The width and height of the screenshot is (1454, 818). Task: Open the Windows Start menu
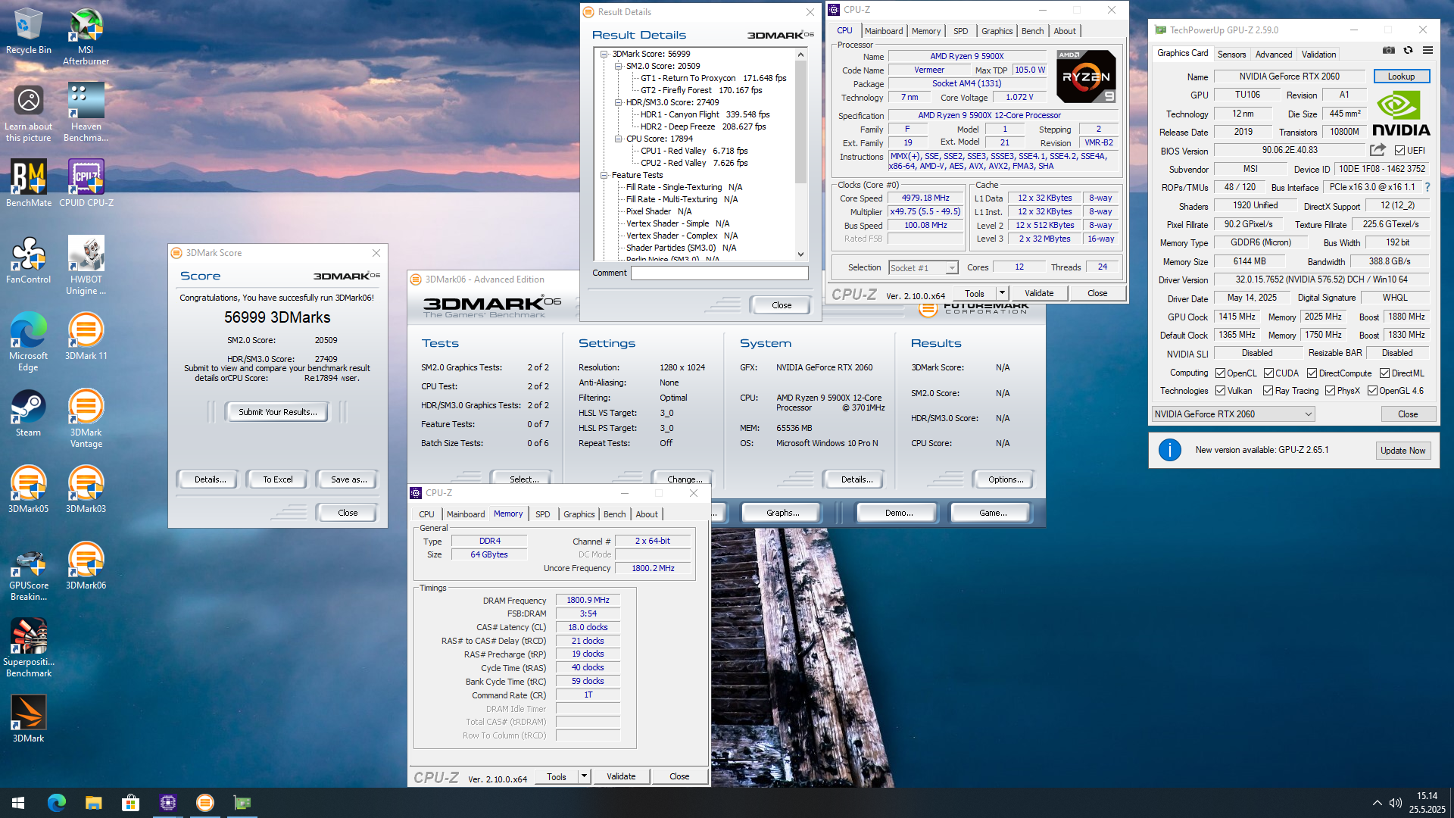click(x=18, y=803)
